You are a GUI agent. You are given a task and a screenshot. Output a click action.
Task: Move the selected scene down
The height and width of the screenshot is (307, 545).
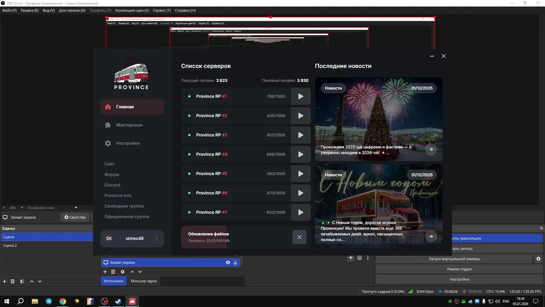(x=40, y=281)
